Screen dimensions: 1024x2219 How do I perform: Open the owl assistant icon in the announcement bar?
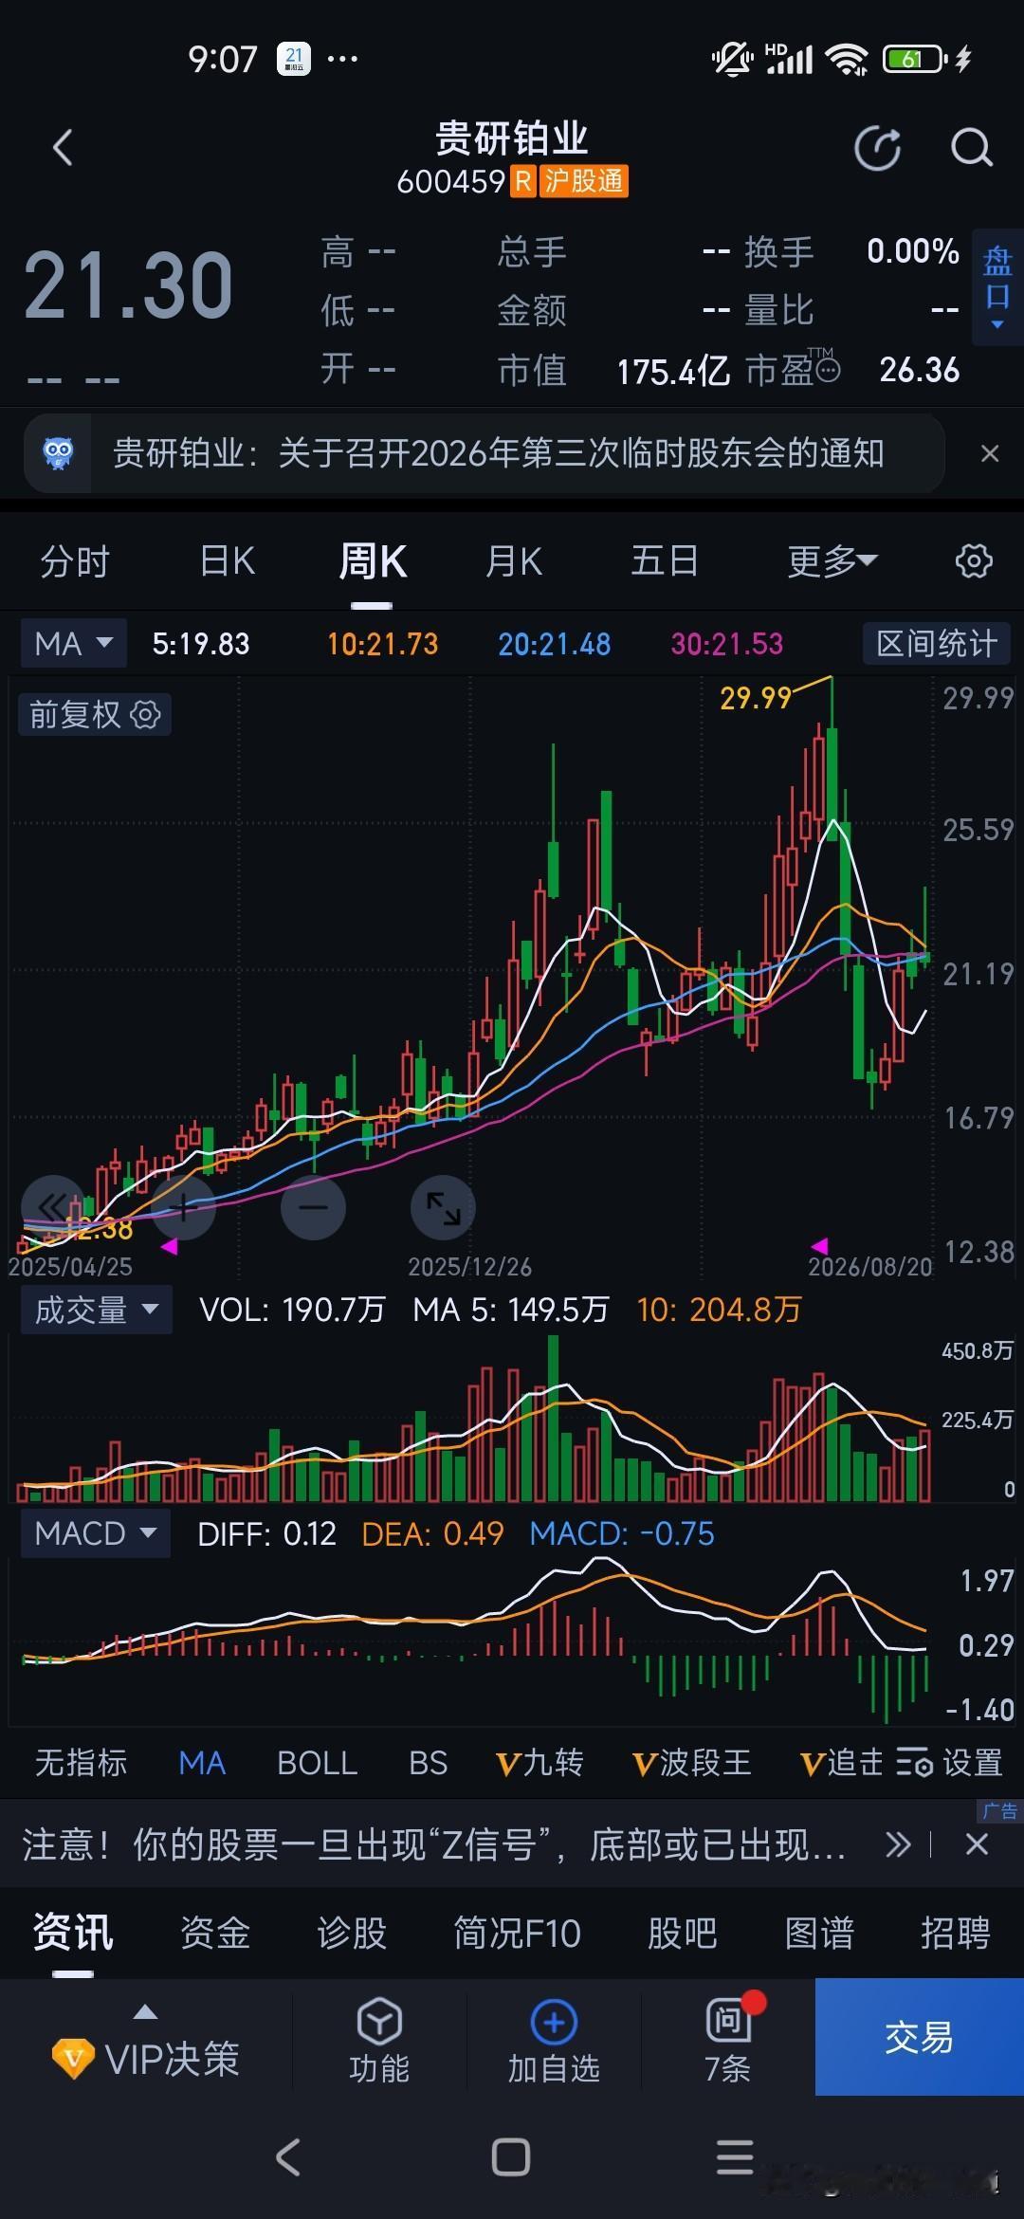(x=59, y=453)
